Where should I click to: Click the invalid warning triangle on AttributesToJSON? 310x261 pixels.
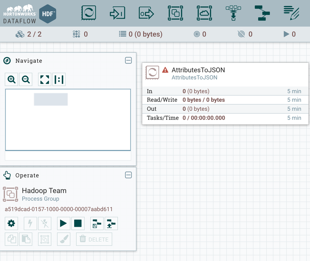click(165, 70)
